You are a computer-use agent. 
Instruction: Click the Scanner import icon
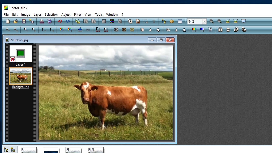49,21
